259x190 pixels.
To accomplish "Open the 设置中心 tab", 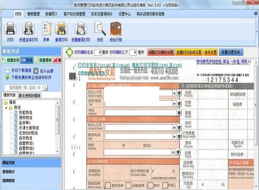I will pyautogui.click(x=125, y=14).
